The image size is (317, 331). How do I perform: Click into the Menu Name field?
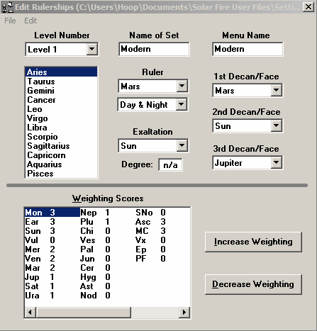(248, 49)
